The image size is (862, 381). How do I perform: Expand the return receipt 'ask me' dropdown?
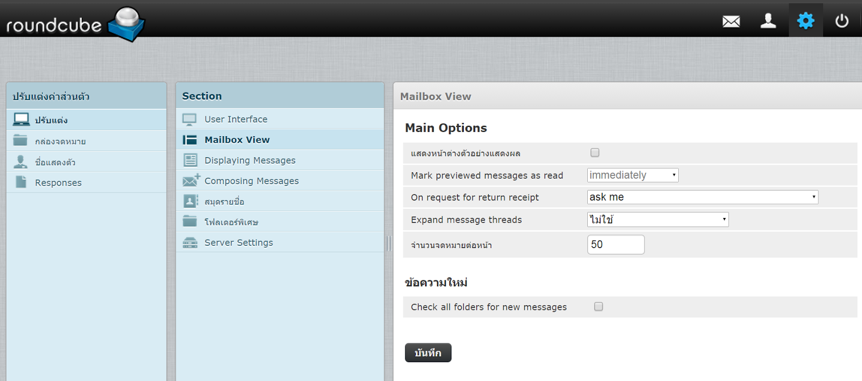(702, 197)
